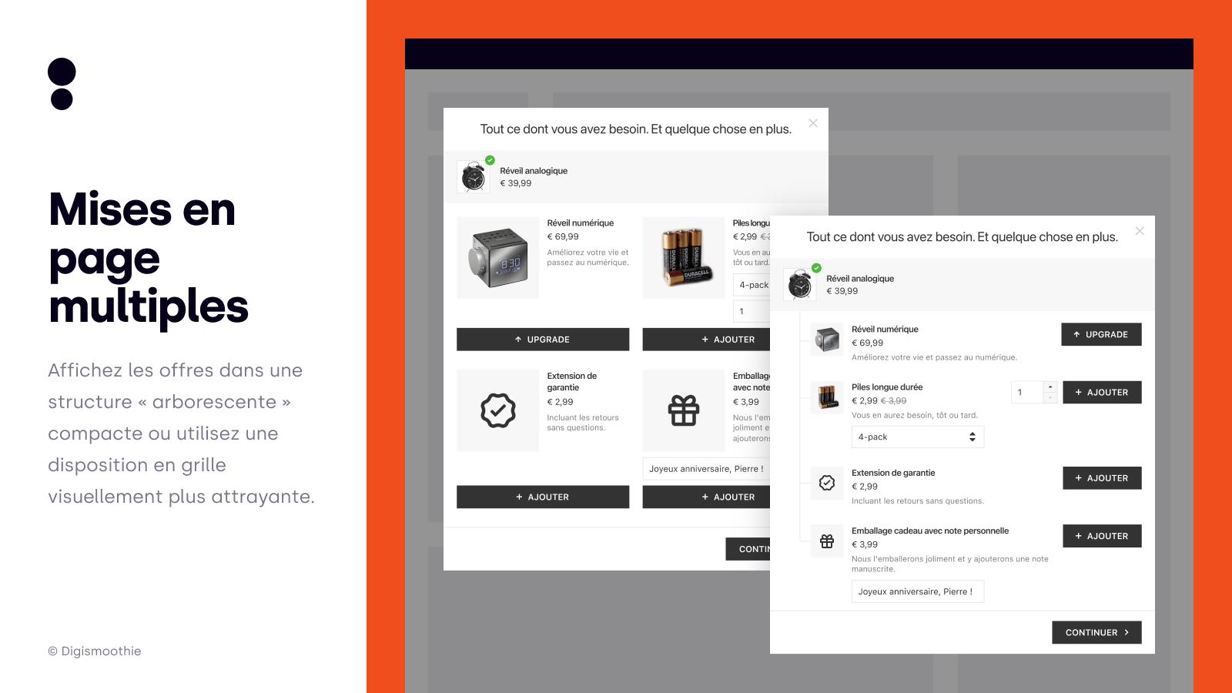
Task: Click 'Réveil numérique' title in front popup
Action: pyautogui.click(x=885, y=330)
